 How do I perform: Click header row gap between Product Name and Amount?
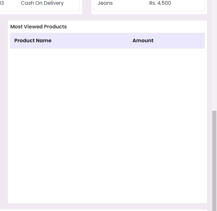coord(92,41)
